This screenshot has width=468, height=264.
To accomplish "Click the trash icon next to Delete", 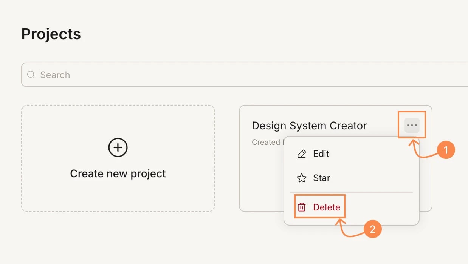I will [302, 207].
